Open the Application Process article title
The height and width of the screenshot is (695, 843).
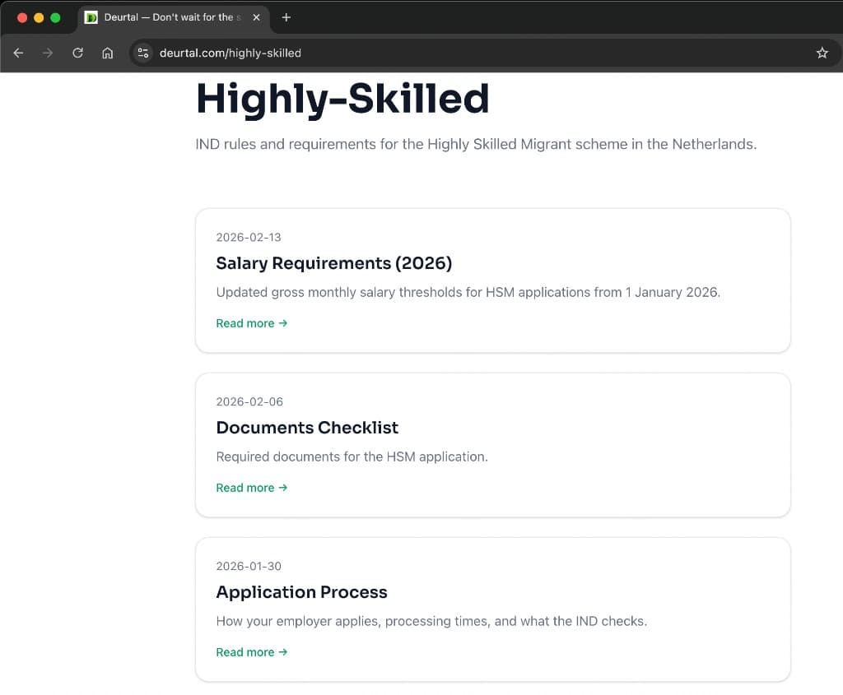coord(301,592)
